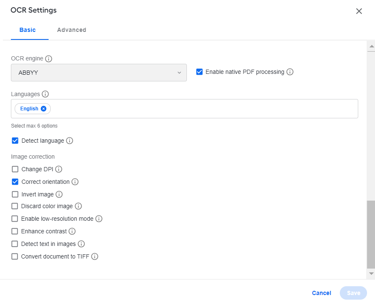Viewport: 375px width, 303px height.
Task: Click the info icon next to OCR engine
Action: pyautogui.click(x=49, y=59)
